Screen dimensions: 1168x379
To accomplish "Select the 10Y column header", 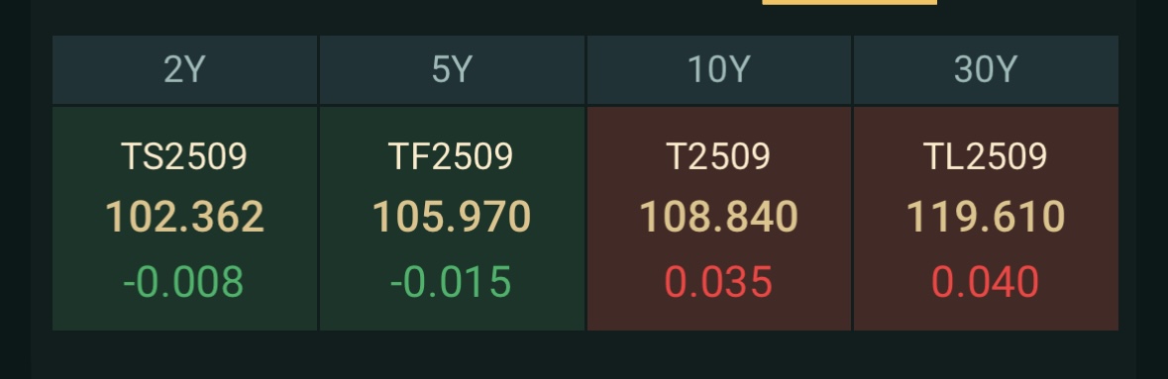I will click(x=719, y=69).
